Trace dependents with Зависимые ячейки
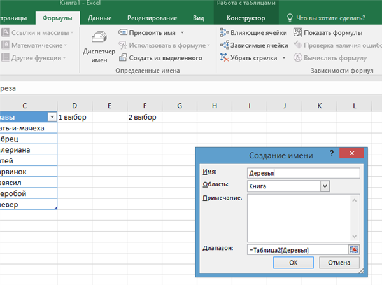This screenshot has height=285, width=382. 254,45
